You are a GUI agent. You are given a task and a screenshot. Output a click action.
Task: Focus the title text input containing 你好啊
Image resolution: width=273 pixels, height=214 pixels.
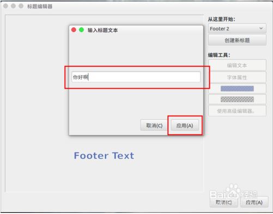click(x=136, y=77)
